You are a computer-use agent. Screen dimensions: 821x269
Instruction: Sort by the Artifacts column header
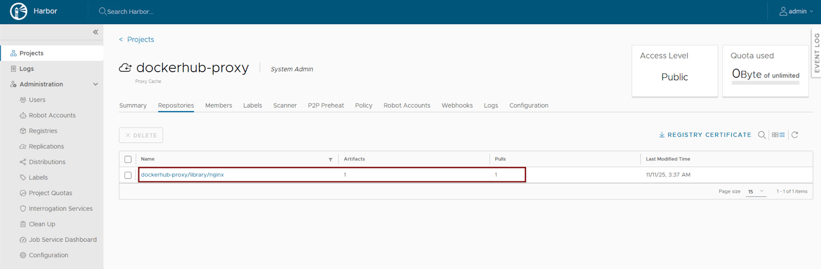[x=354, y=159]
